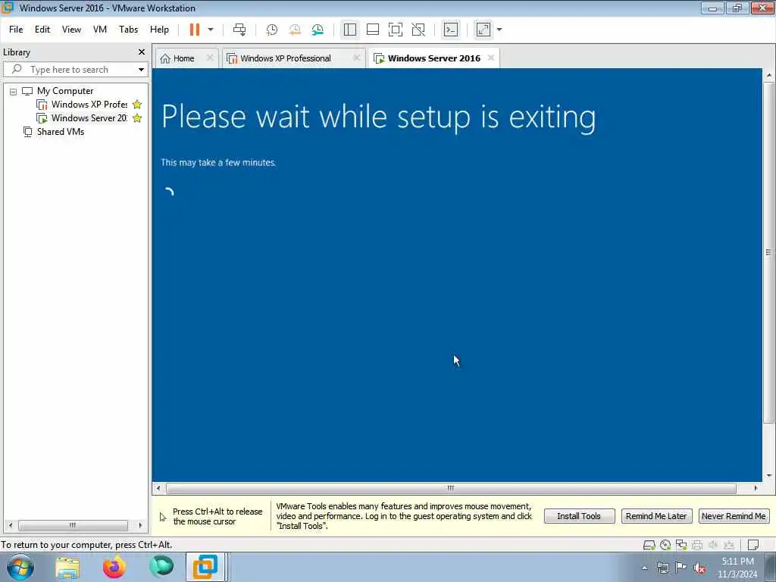The height and width of the screenshot is (582, 776).
Task: Select Shared VMs in the library
Action: coord(61,132)
